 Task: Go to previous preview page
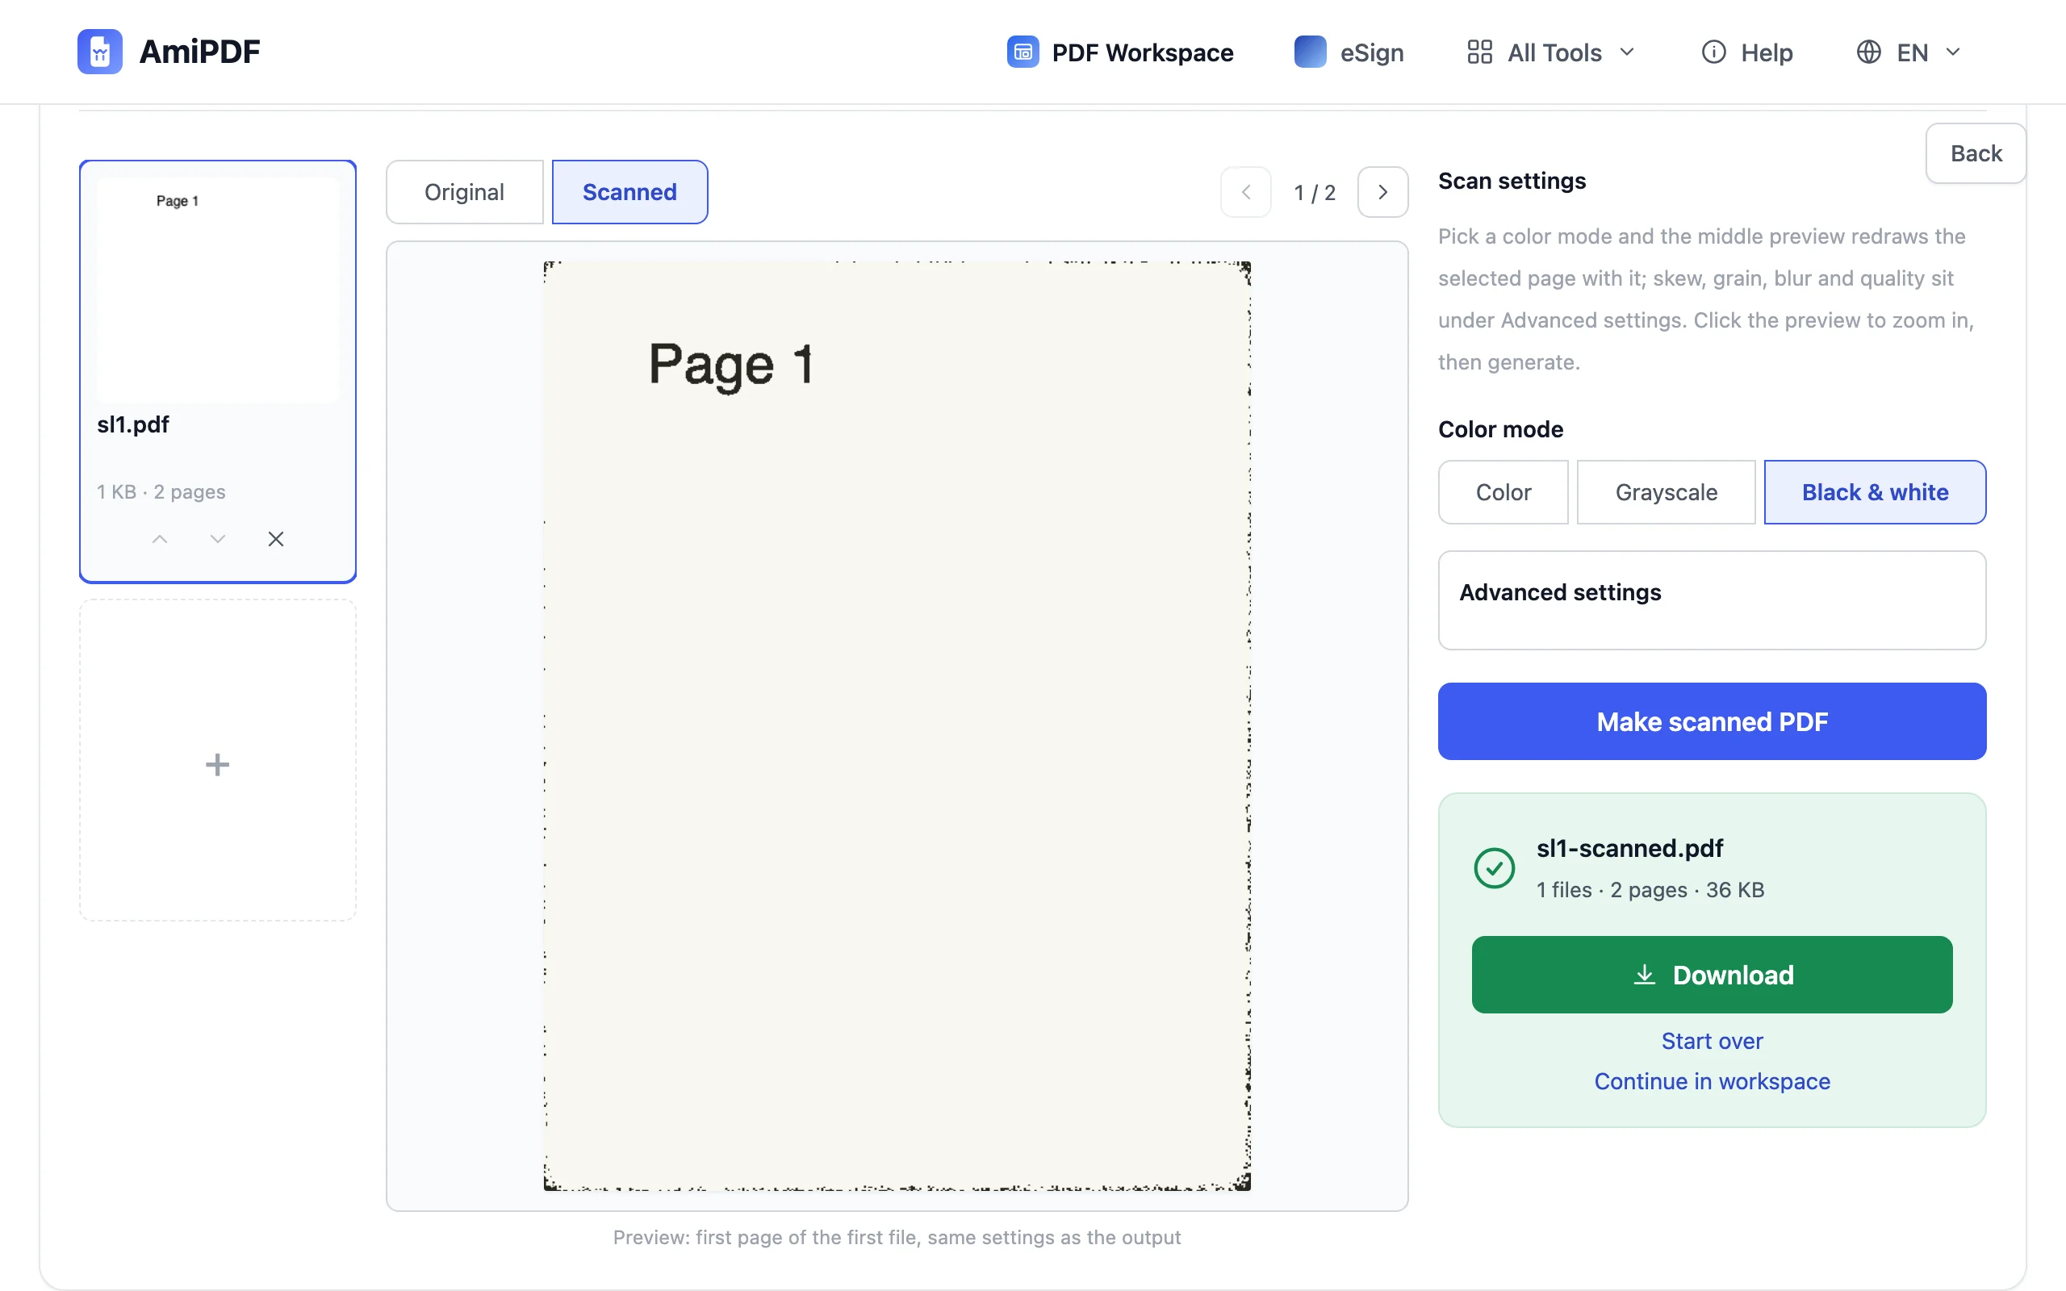pos(1245,192)
